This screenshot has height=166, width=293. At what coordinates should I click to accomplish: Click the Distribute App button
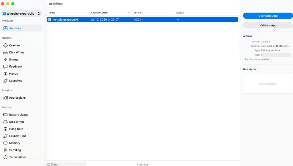[268, 16]
